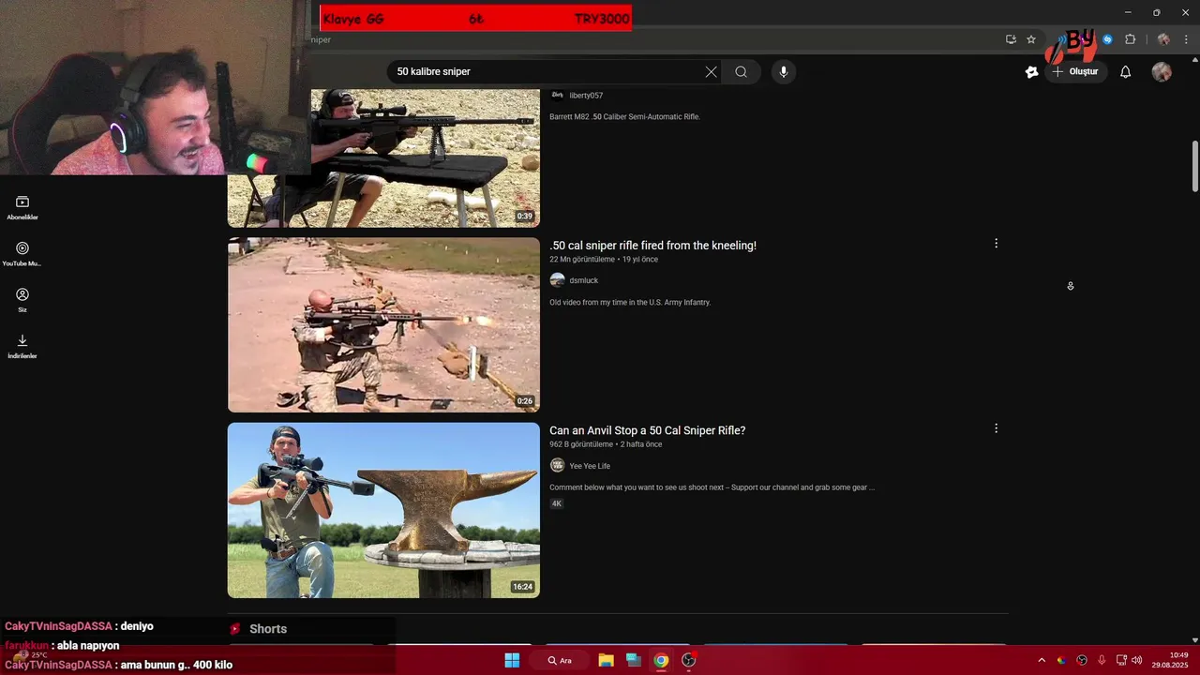Play the anvil thumbnail video
Viewport: 1200px width, 675px height.
[x=383, y=510]
